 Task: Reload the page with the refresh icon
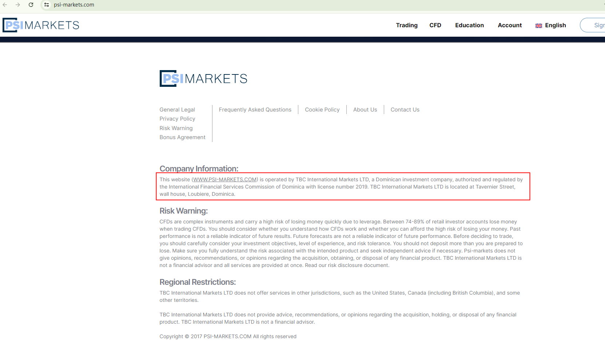[x=31, y=5]
